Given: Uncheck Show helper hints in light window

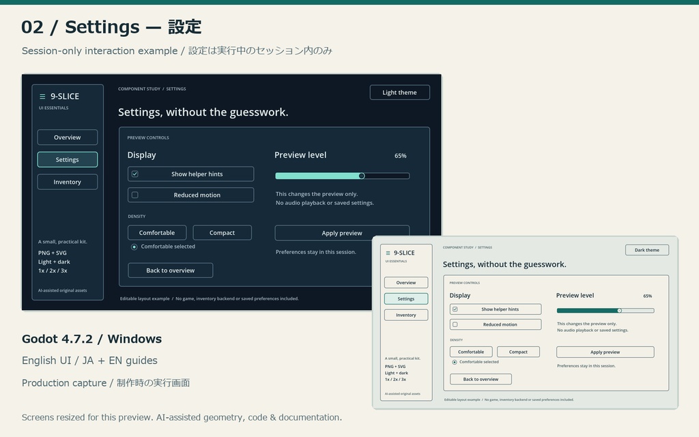Looking at the screenshot, I should (x=455, y=309).
